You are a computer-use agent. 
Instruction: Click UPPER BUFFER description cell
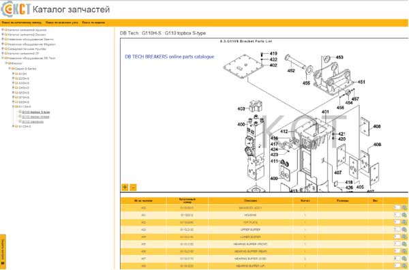click(250, 230)
